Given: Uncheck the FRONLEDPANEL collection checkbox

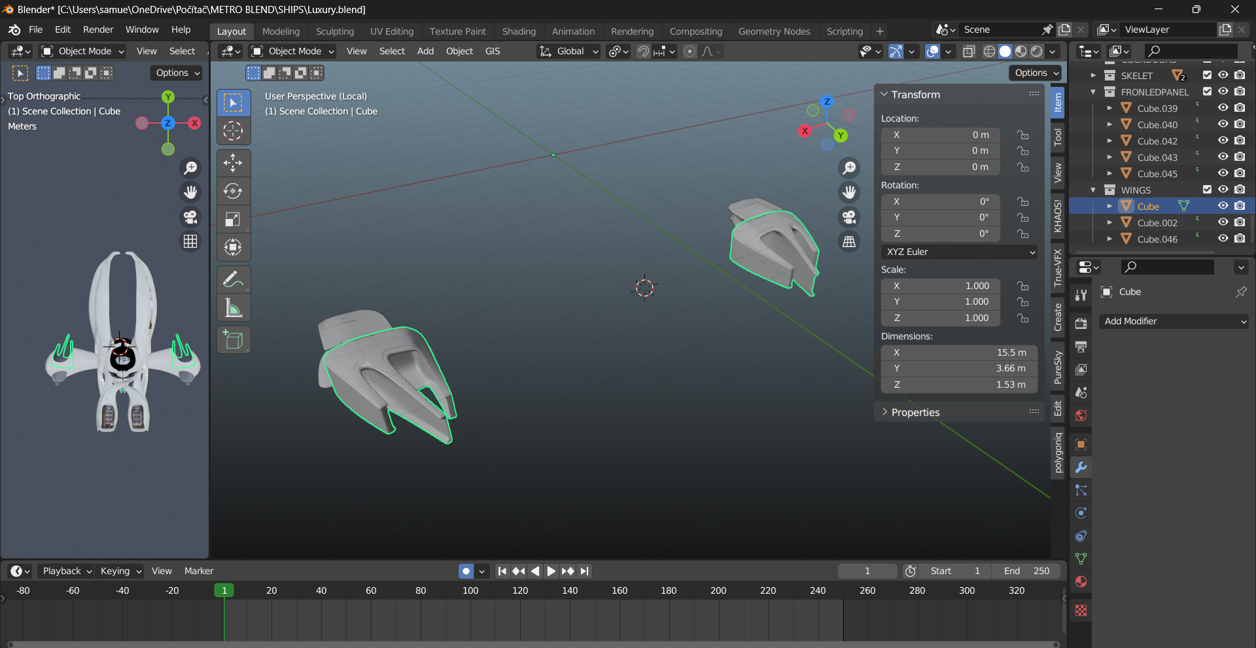Looking at the screenshot, I should click(x=1207, y=92).
